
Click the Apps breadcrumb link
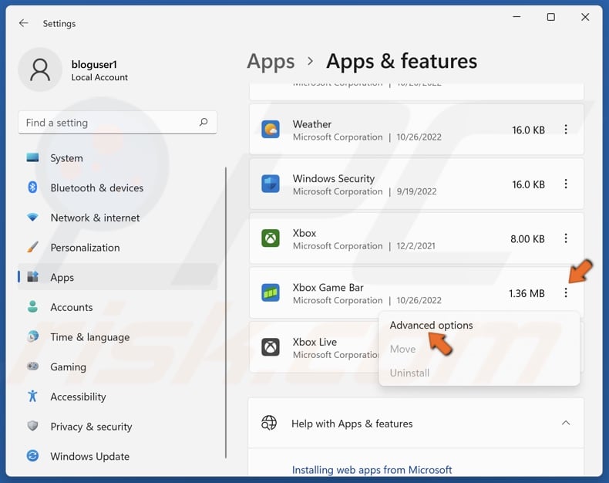271,62
